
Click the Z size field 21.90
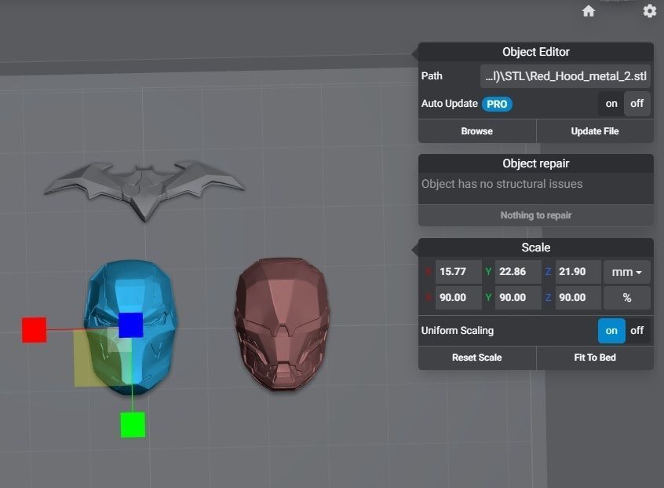coord(578,272)
